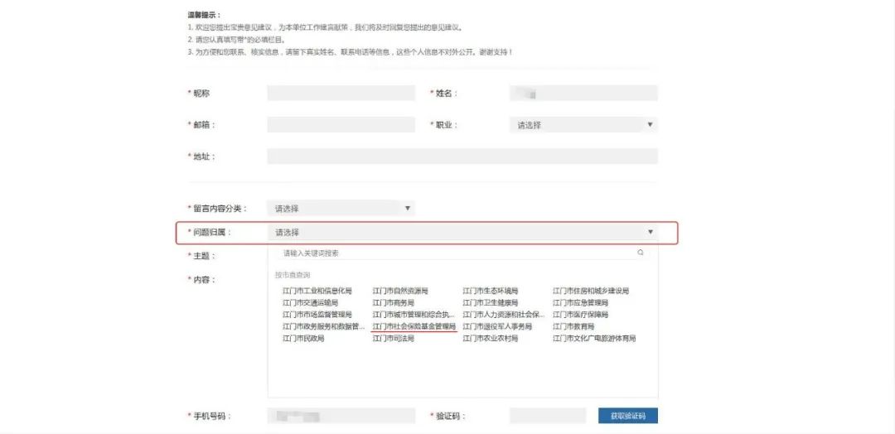Pick 江门市教育局
Viewport: 895px width, 434px height.
573,327
